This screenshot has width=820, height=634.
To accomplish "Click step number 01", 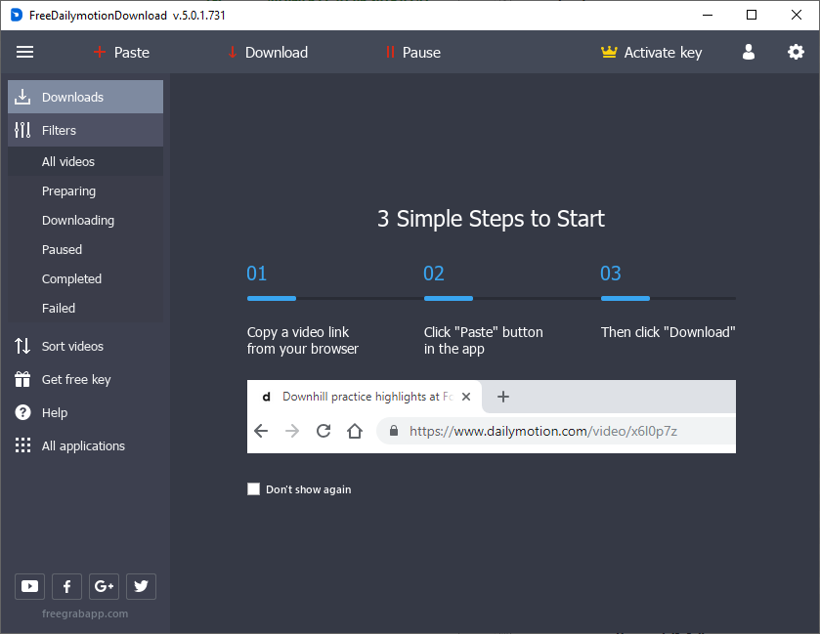I will 257,274.
